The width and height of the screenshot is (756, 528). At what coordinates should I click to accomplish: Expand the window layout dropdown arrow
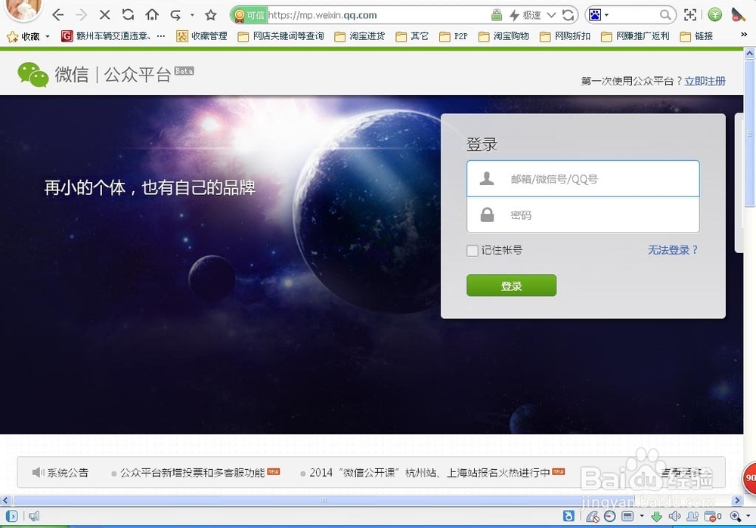[642, 517]
